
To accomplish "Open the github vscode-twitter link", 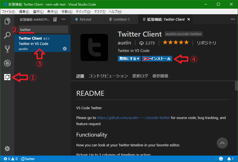I will coord(133,118).
